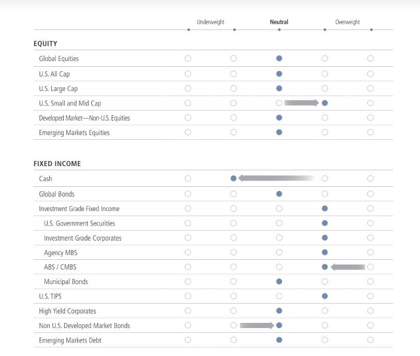Select filled overweight circle for U.S. Government Securities
The image size is (420, 356).
[325, 223]
